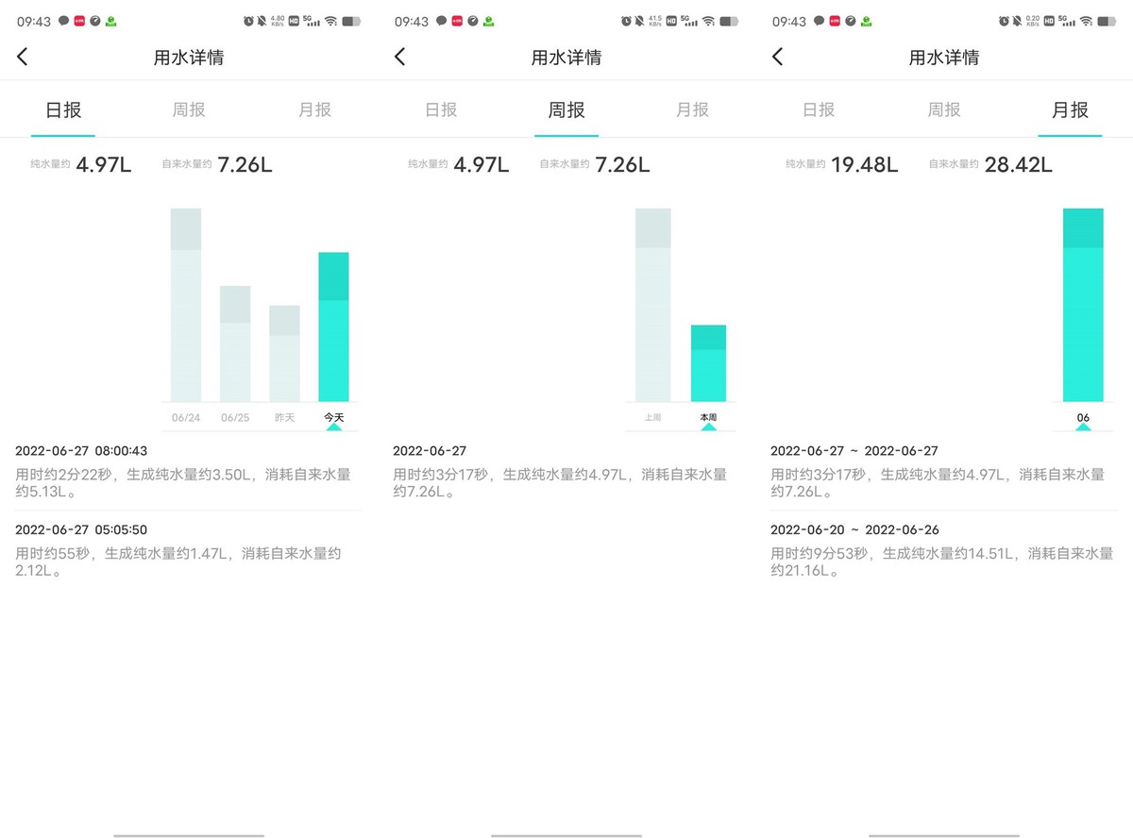
Task: Go back from middle screen 用水详情
Action: (x=400, y=57)
